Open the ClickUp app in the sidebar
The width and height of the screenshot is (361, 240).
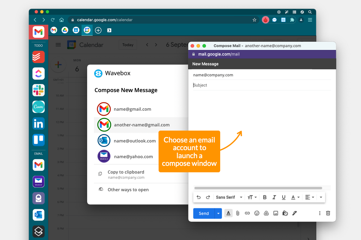pos(39,73)
